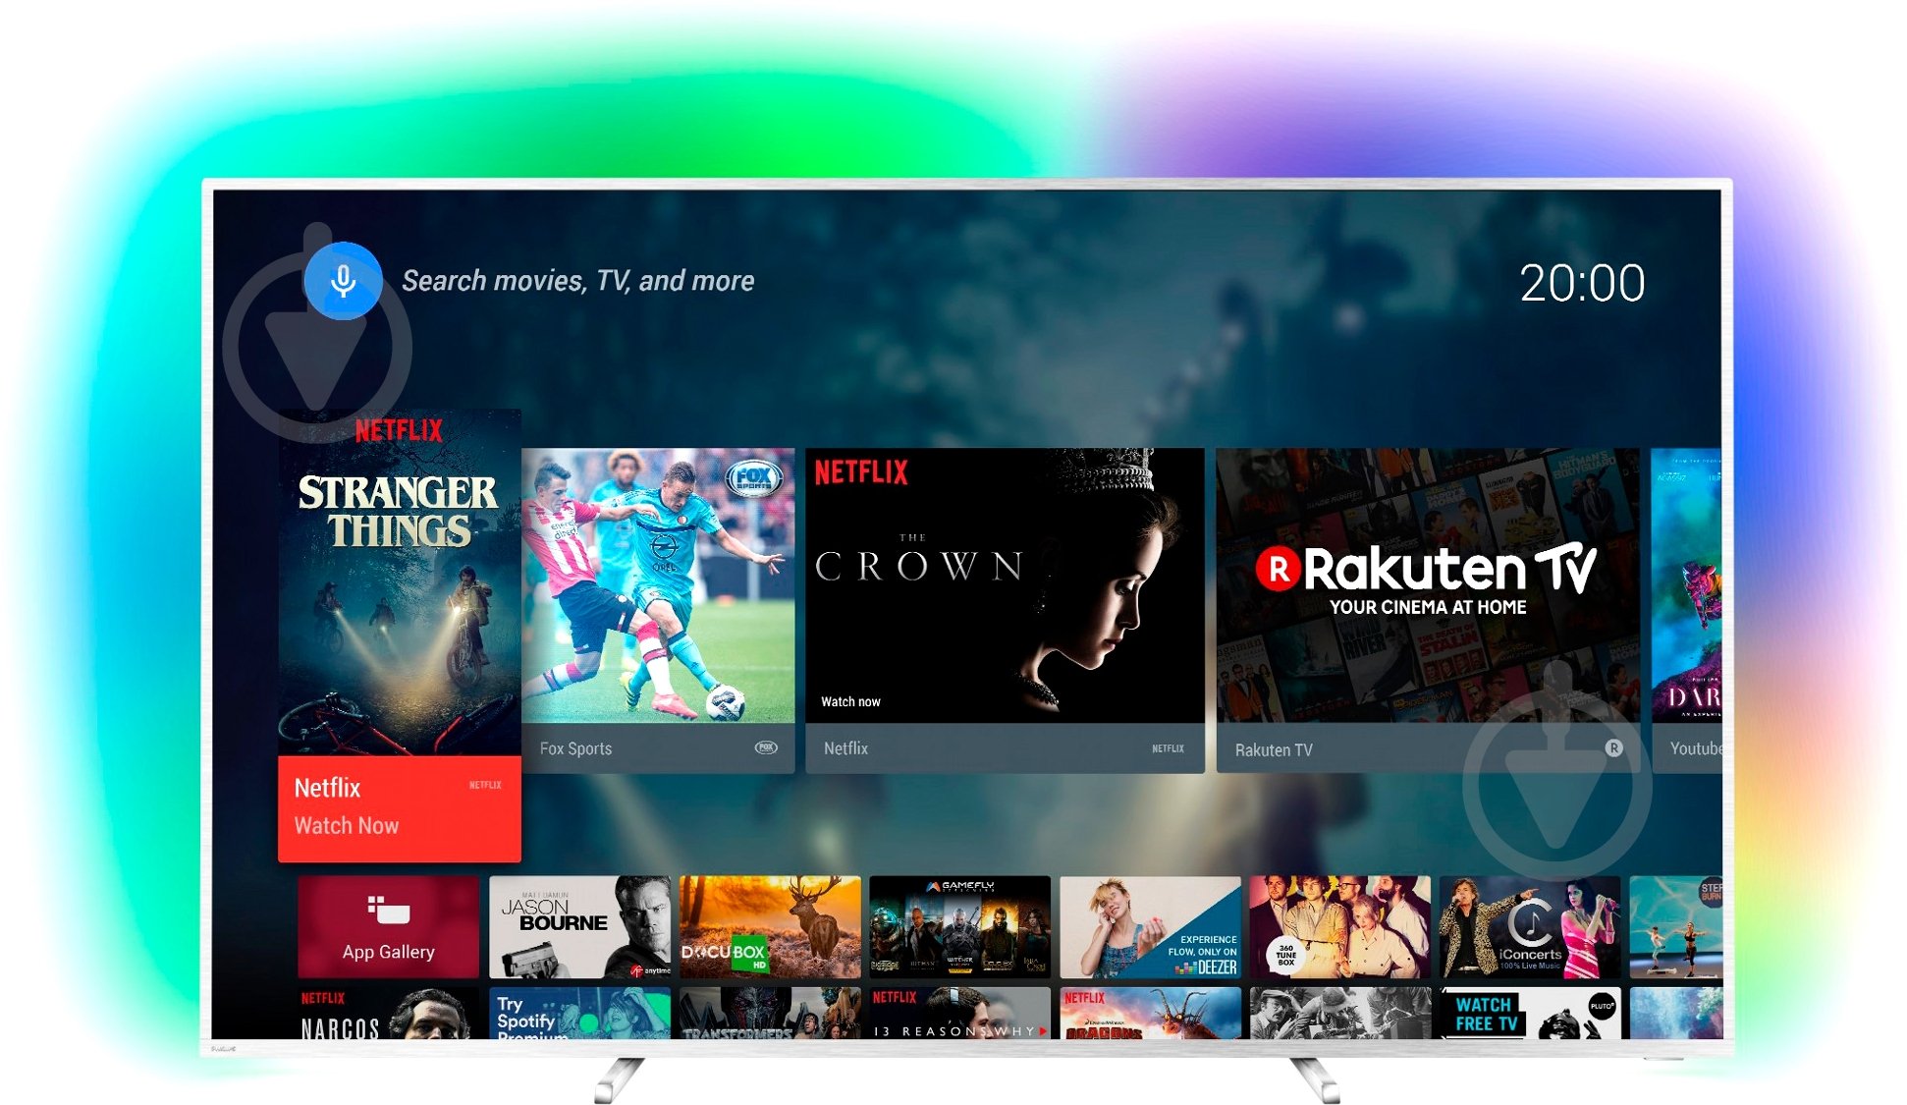Viewport: 1907px width, 1105px height.
Task: Click the 20:00 clock display
Action: point(1581,284)
